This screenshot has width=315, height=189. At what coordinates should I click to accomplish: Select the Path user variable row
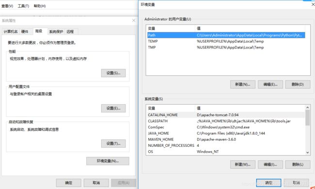pyautogui.click(x=226, y=35)
